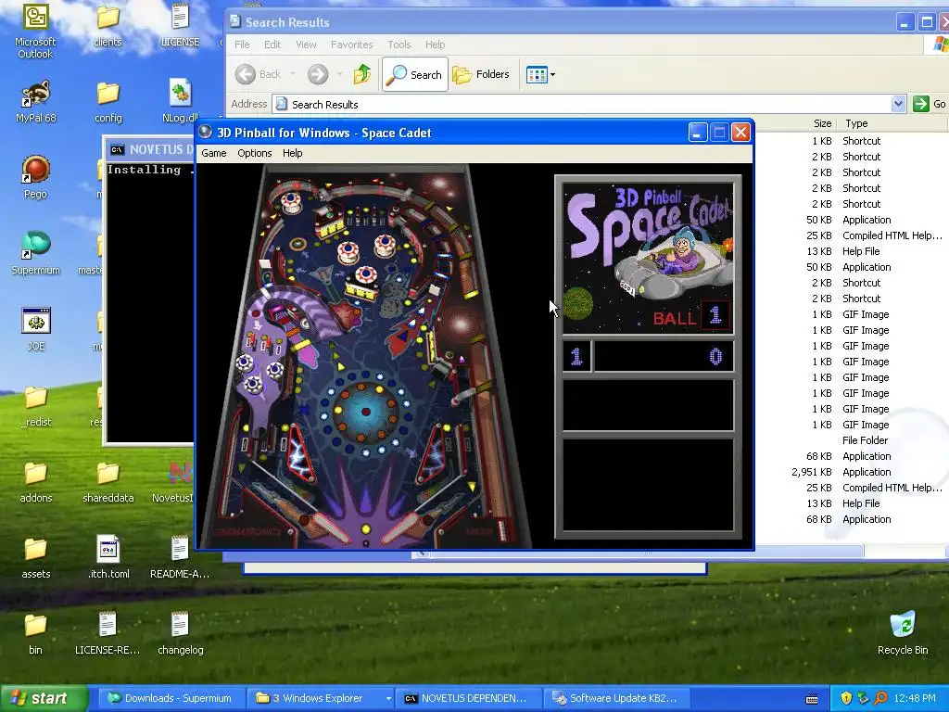Click the pinball table playfield
Viewport: 949px width, 712px height.
363,356
